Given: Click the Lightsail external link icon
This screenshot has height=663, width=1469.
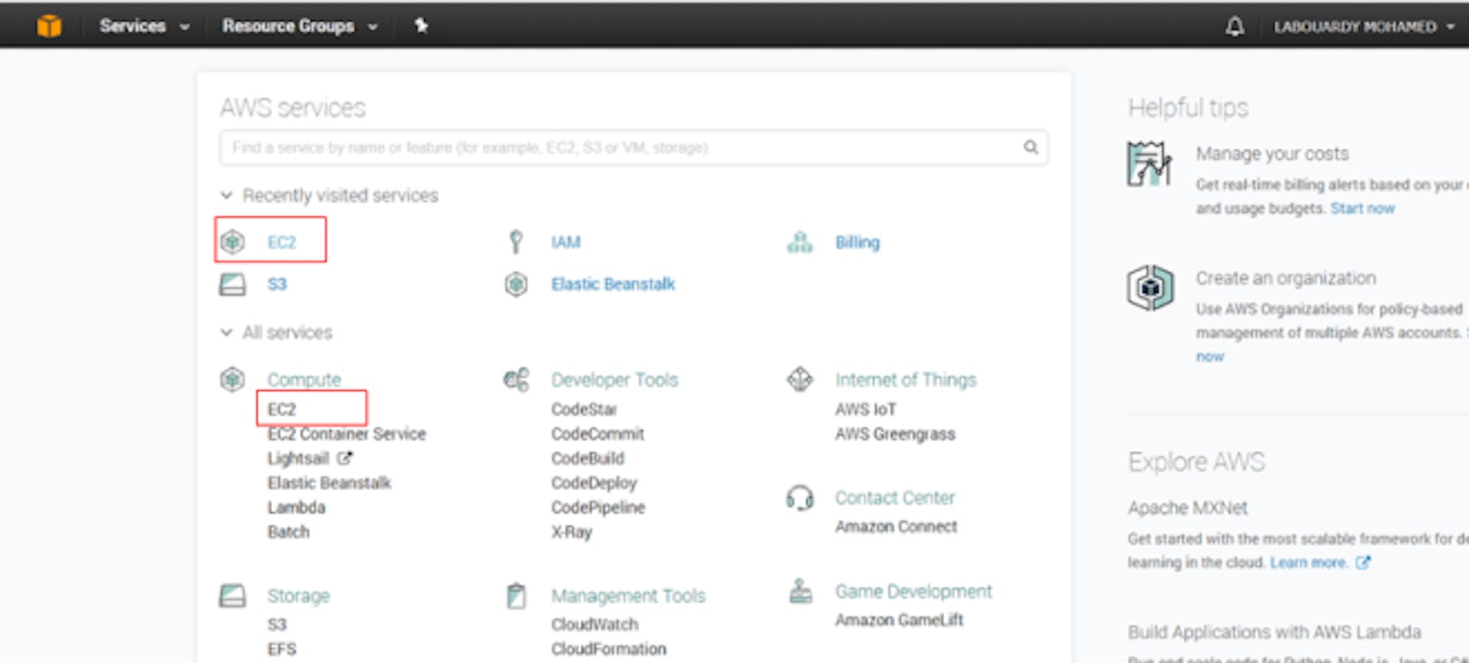Looking at the screenshot, I should 344,458.
